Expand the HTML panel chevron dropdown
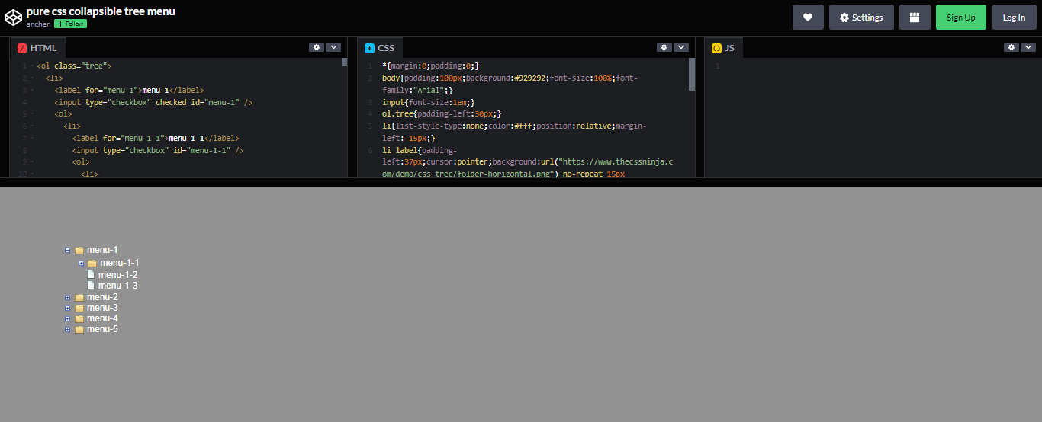Viewport: 1042px width, 422px height. click(x=333, y=47)
